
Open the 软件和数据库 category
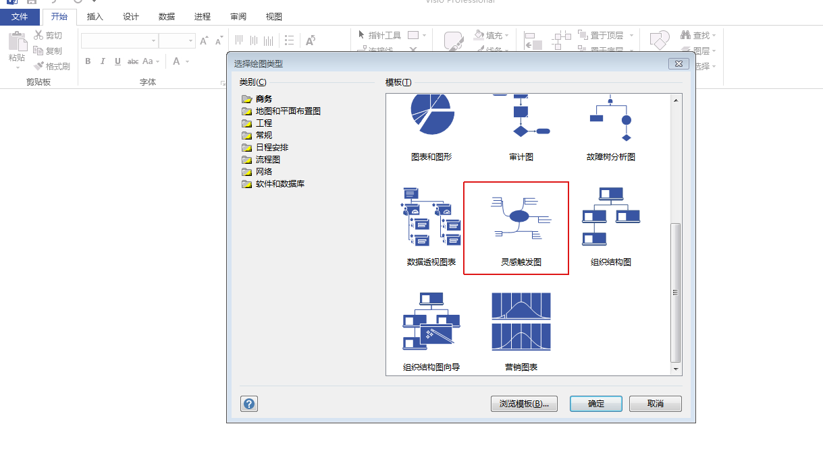[x=273, y=184]
